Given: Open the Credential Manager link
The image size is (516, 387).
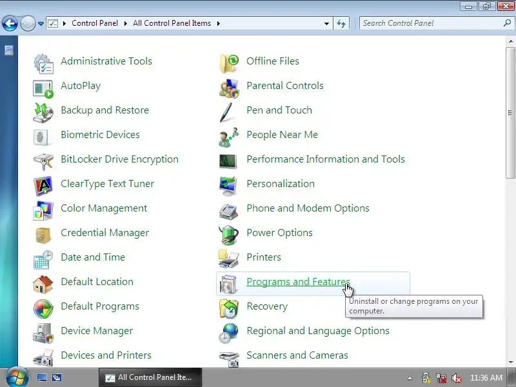Looking at the screenshot, I should pyautogui.click(x=104, y=233).
